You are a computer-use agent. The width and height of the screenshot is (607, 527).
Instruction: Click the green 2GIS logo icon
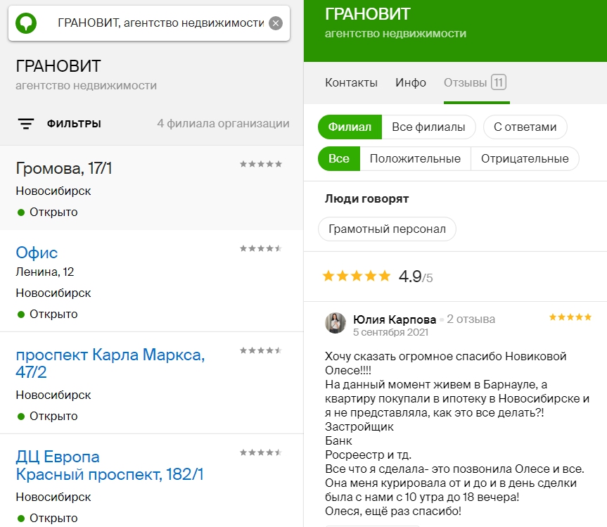point(26,23)
